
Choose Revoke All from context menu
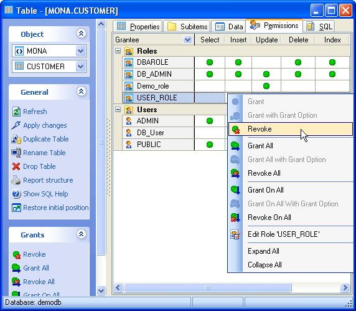(x=264, y=173)
